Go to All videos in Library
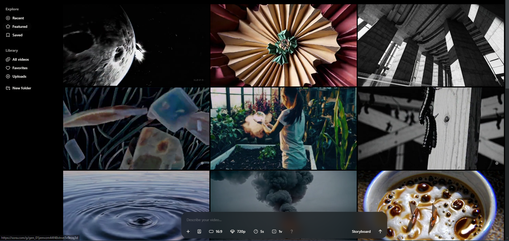The width and height of the screenshot is (509, 241). click(x=18, y=59)
